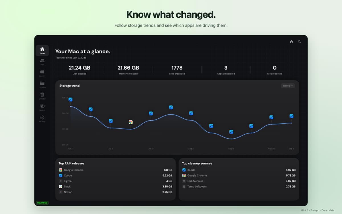Image resolution: width=342 pixels, height=214 pixels.
Task: Click the share icon at top right
Action: click(292, 42)
